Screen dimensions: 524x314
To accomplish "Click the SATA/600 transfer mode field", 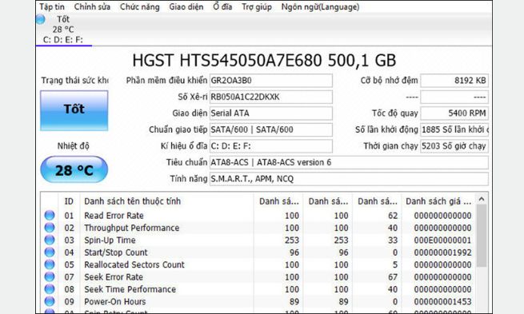I will coord(271,129).
